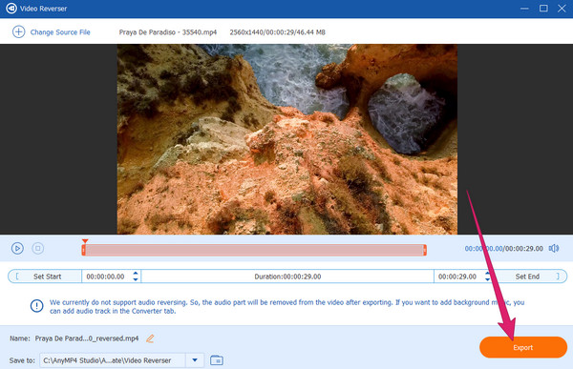Increase start time with the up stepper arrow

click(136, 273)
